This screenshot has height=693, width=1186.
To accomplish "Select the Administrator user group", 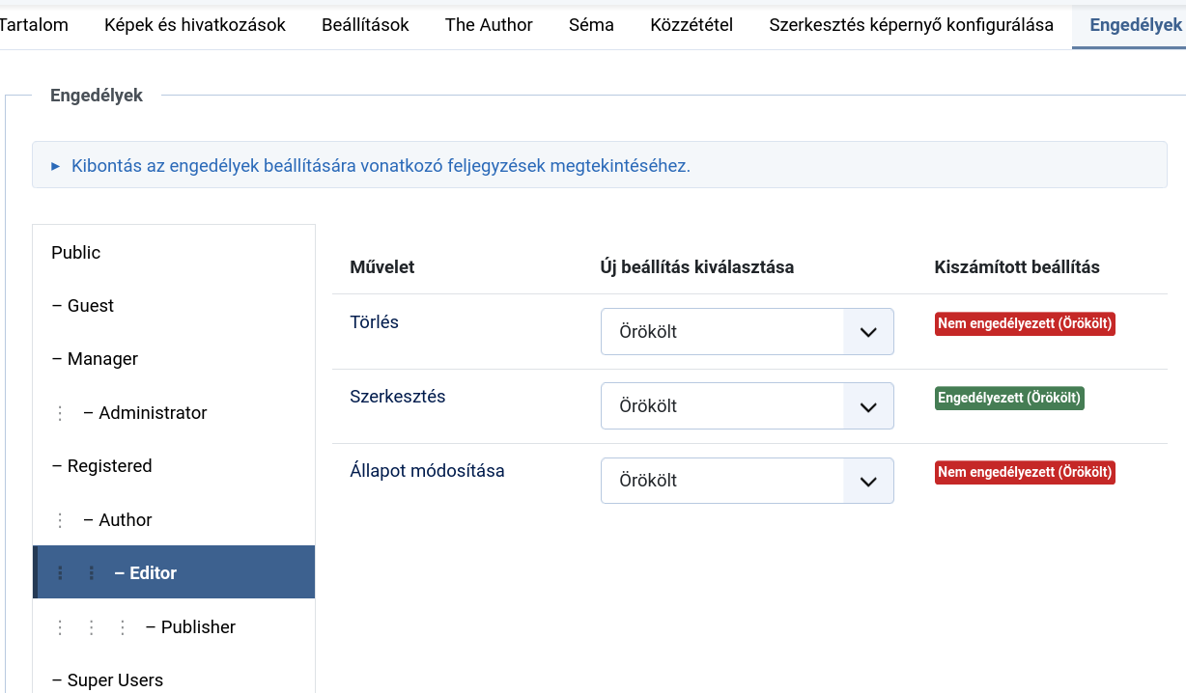I will tap(174, 413).
